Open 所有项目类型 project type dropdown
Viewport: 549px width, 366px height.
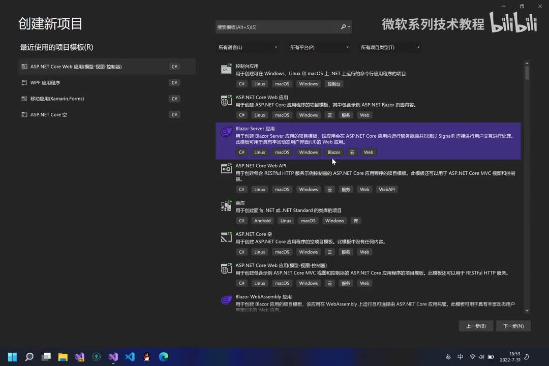(390, 47)
